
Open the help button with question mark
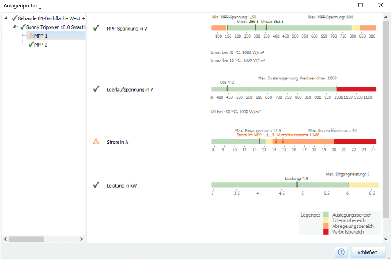(x=341, y=252)
